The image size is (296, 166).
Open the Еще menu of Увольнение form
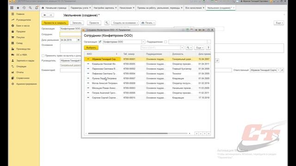click(x=279, y=23)
